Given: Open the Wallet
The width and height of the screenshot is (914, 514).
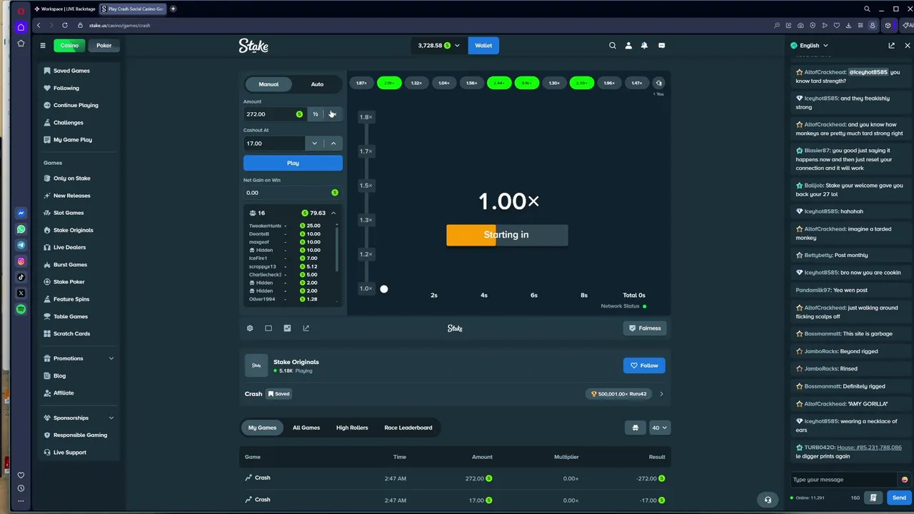Looking at the screenshot, I should [483, 46].
